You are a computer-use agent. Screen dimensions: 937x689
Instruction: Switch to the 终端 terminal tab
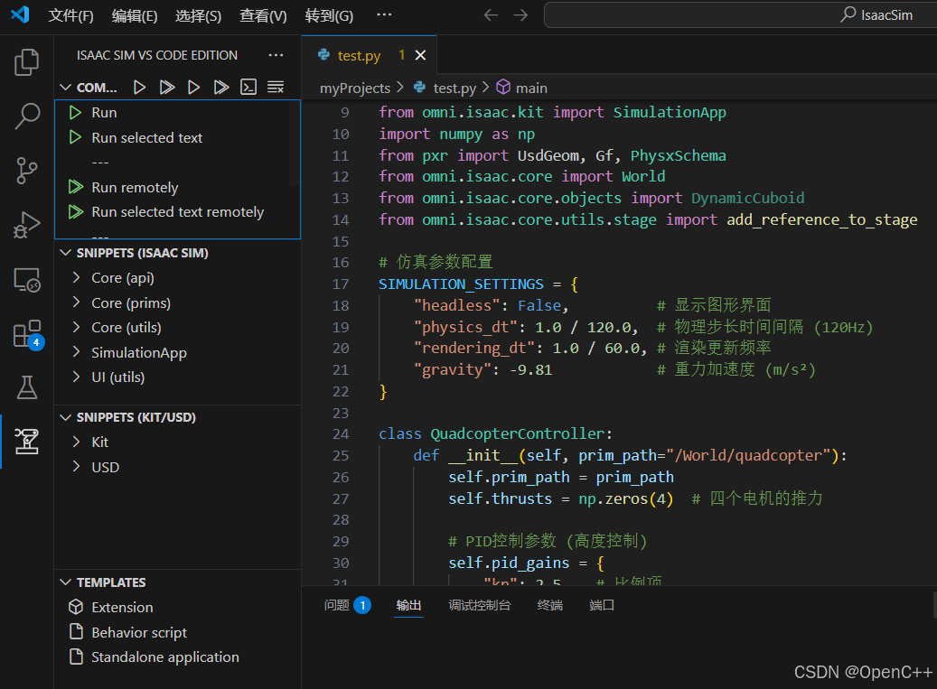point(549,605)
